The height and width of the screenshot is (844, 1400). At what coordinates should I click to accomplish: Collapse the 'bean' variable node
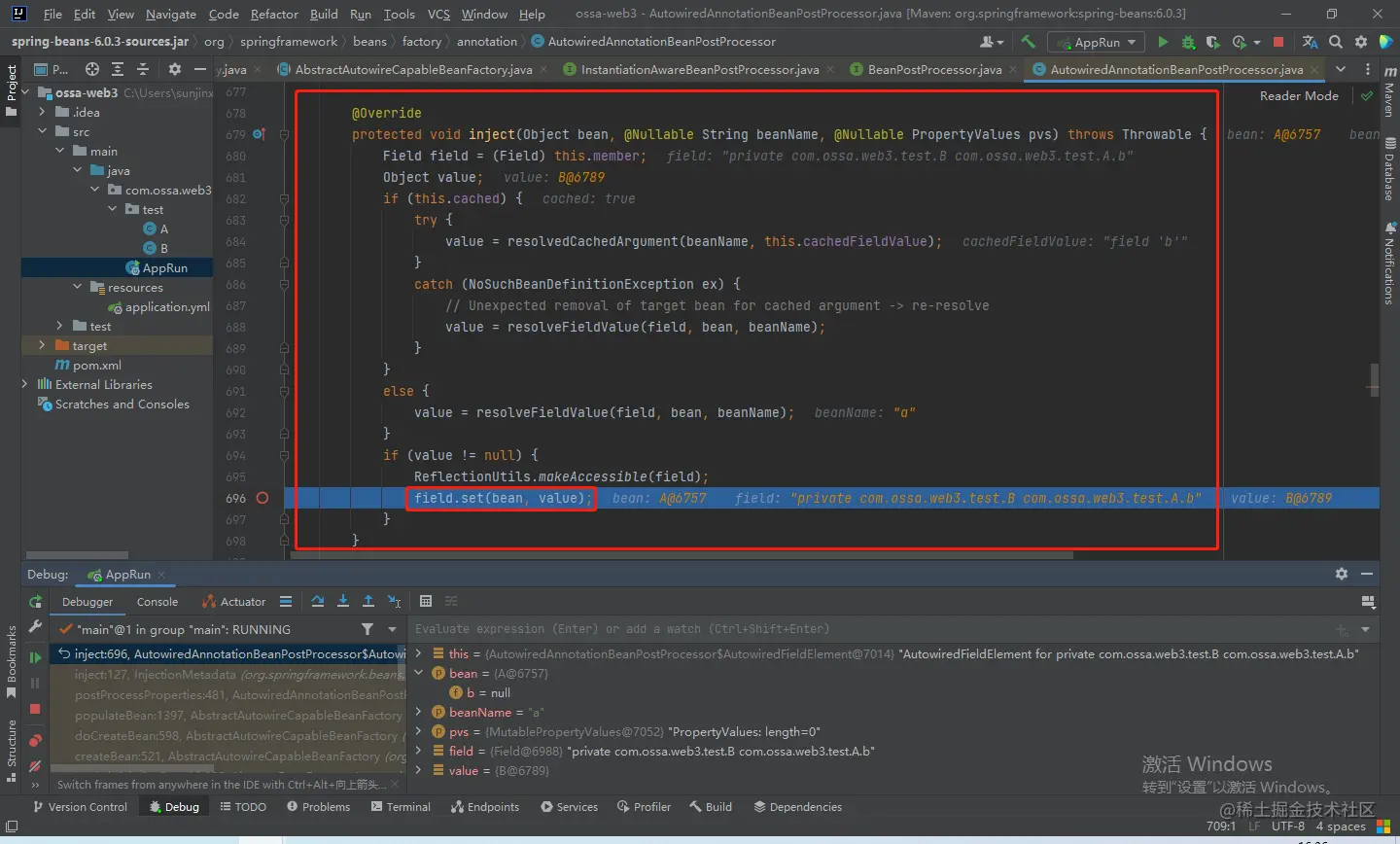tap(419, 673)
